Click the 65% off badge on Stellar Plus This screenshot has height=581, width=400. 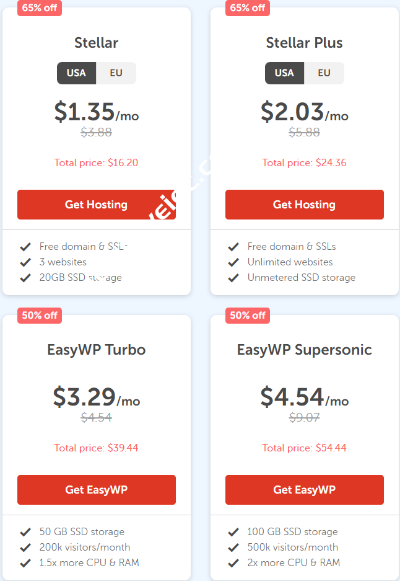coord(248,8)
